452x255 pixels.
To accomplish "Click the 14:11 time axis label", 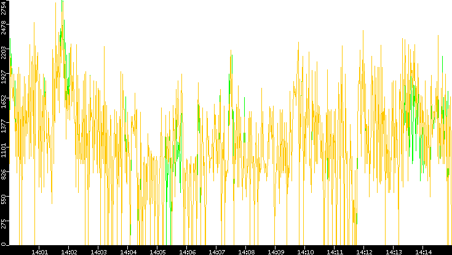I will pos(335,252).
